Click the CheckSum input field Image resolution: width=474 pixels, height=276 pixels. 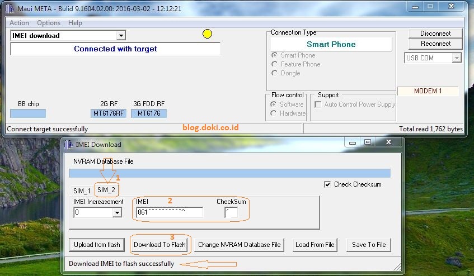coord(231,212)
